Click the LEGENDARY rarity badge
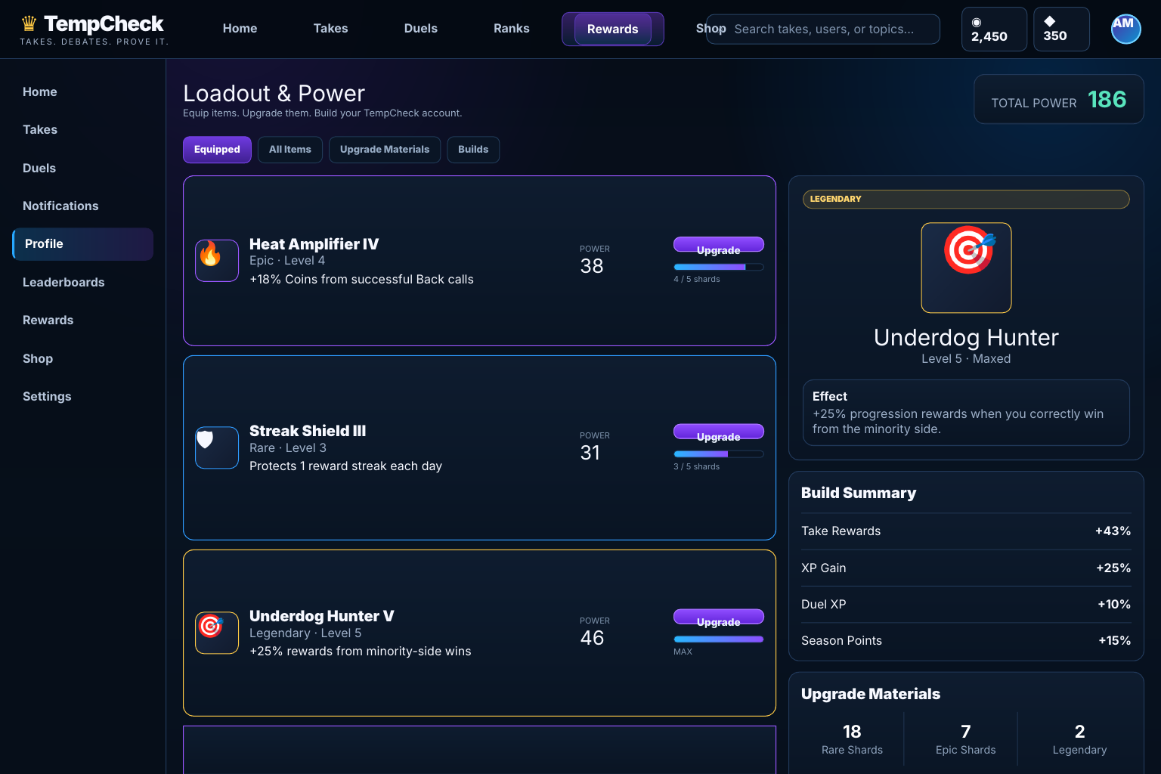 point(966,199)
